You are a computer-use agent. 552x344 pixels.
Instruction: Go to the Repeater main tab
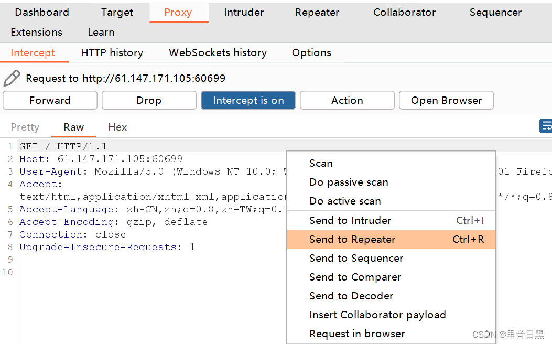point(317,13)
